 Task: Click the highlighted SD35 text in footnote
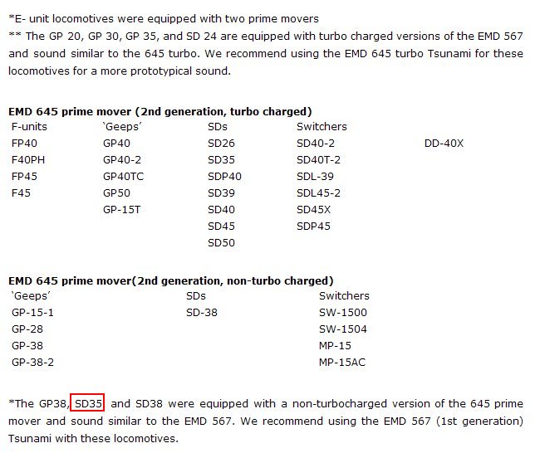(x=88, y=403)
